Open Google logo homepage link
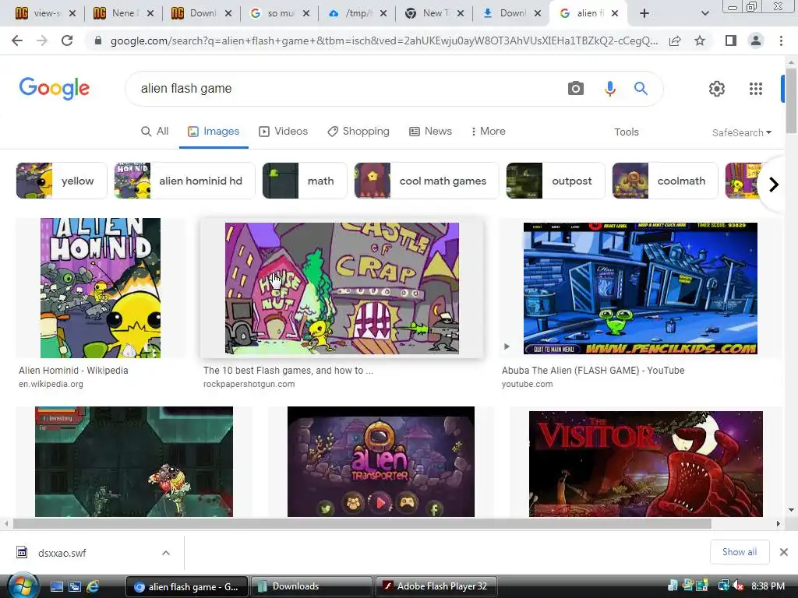The height and width of the screenshot is (598, 798). pyautogui.click(x=55, y=89)
